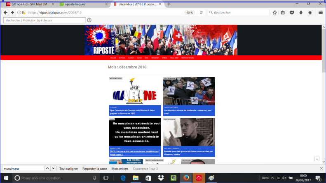Open the 'Archives' site navigation link
This screenshot has height=183, width=326.
click(x=122, y=58)
